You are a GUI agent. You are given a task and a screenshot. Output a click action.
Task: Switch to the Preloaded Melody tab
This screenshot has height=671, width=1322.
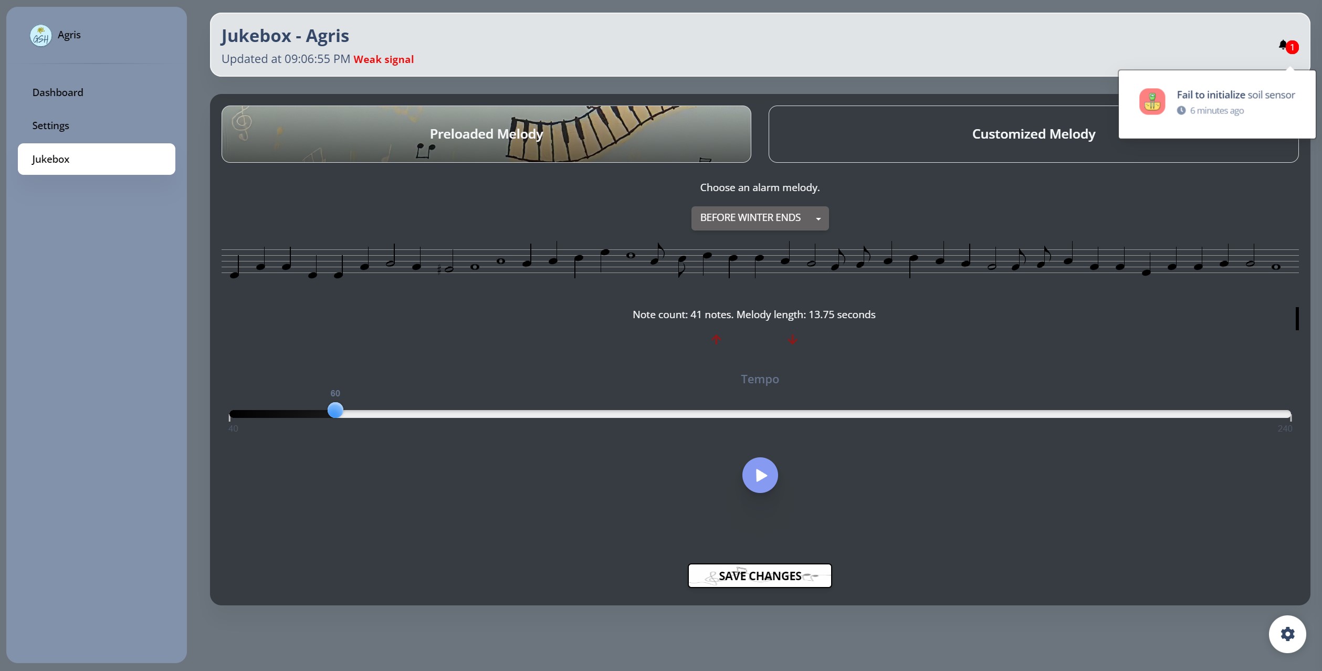[486, 134]
